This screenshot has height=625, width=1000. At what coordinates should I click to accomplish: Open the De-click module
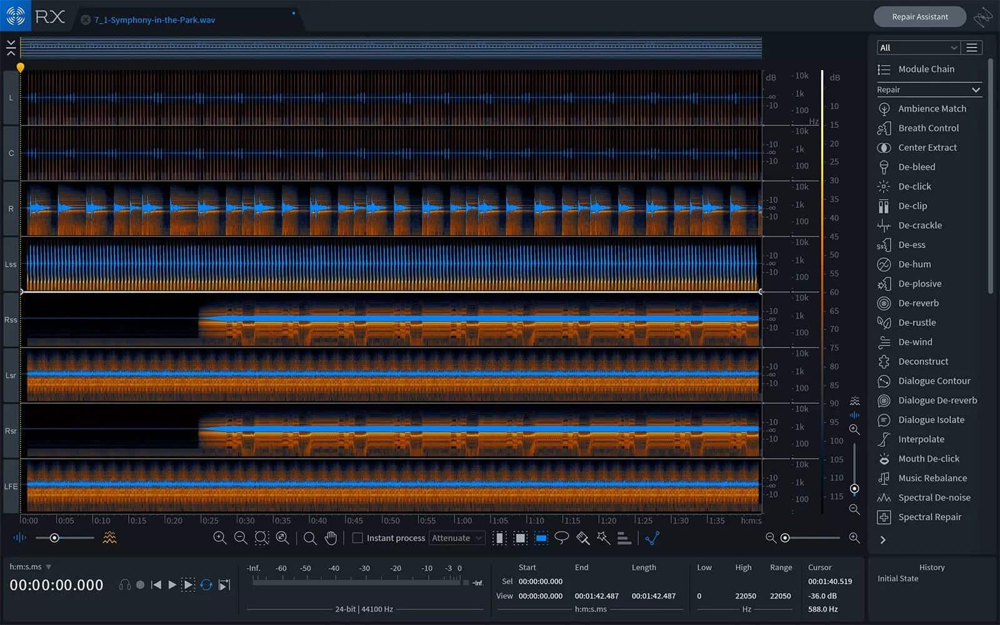pyautogui.click(x=904, y=186)
